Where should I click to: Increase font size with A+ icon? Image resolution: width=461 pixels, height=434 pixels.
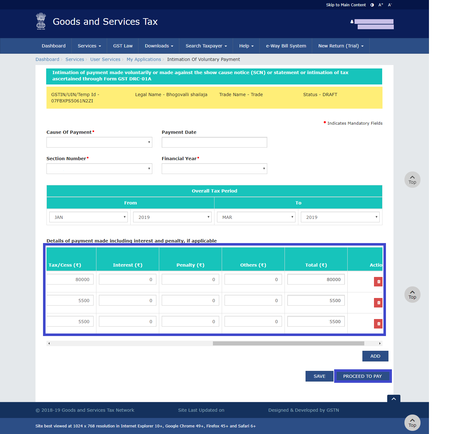click(x=381, y=5)
